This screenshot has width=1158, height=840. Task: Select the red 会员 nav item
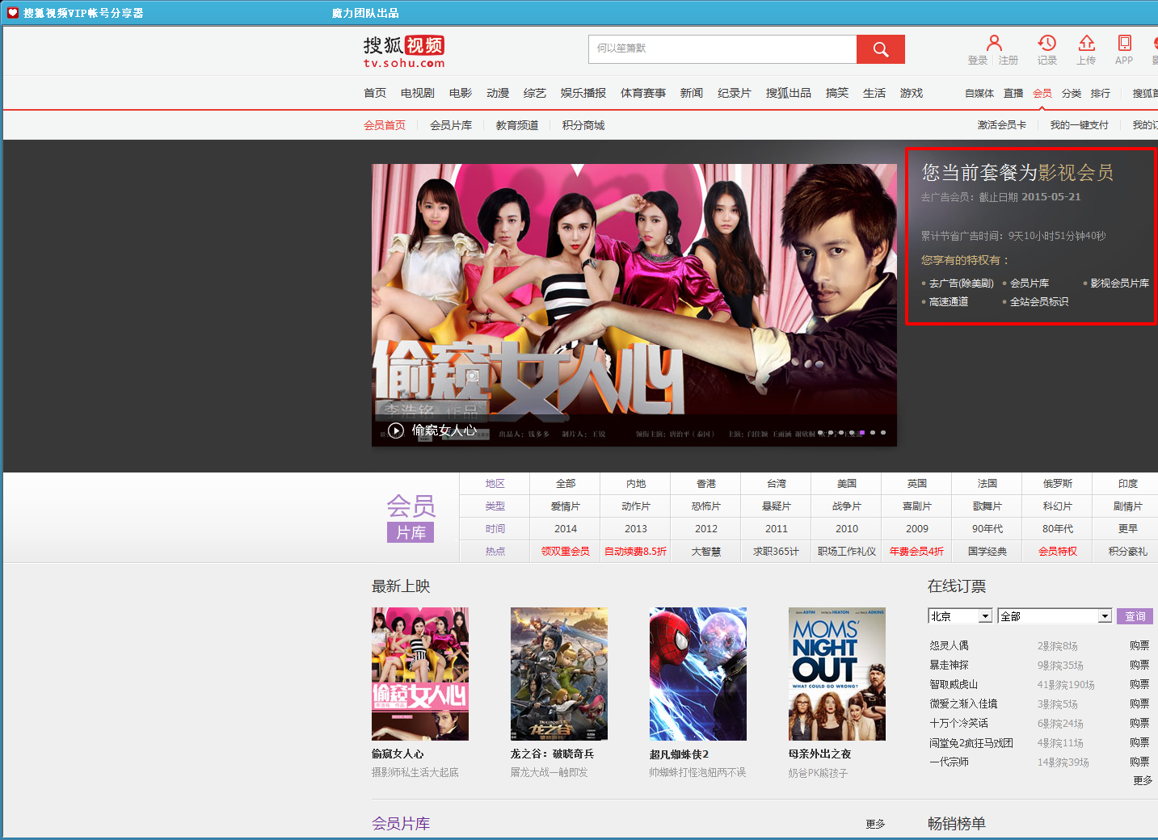(1042, 94)
